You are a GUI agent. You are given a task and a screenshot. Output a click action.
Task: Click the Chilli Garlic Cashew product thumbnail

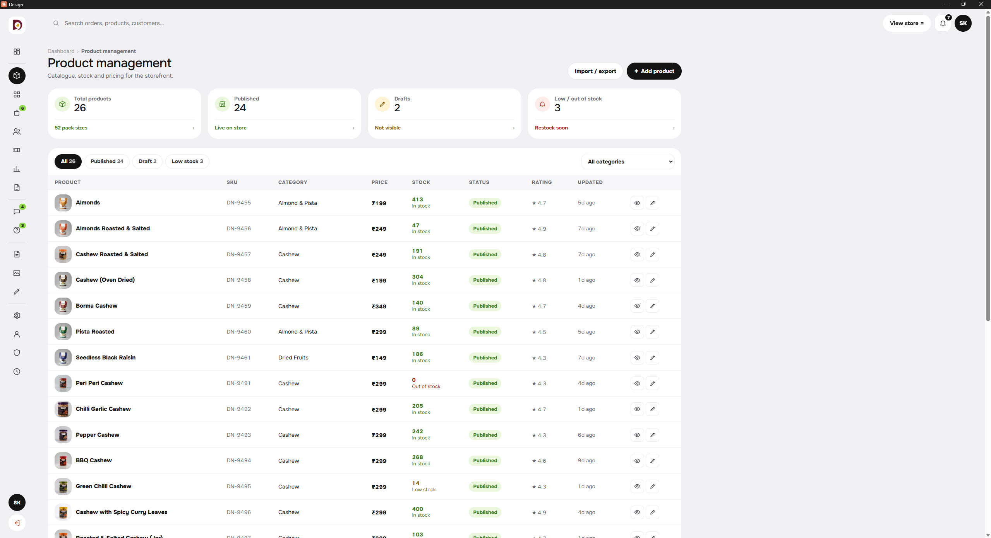click(63, 409)
